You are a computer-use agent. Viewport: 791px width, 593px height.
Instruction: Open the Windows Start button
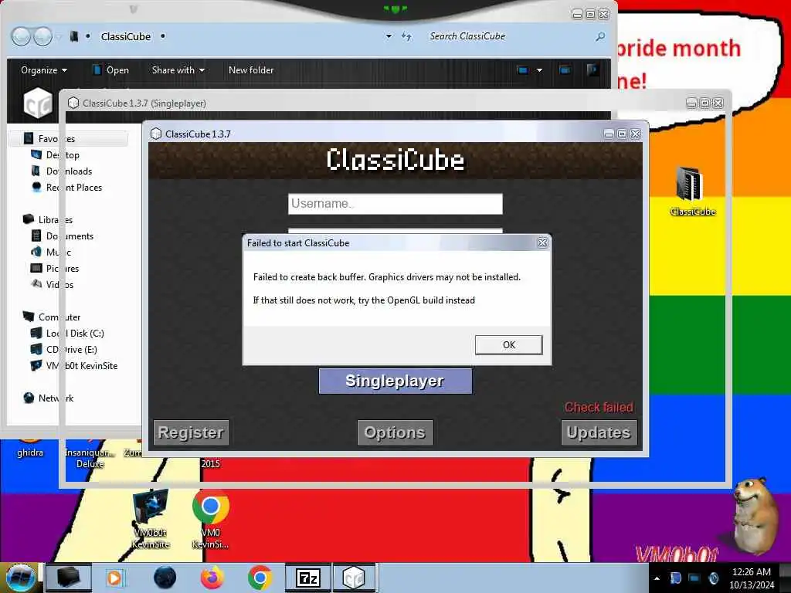[x=19, y=577]
